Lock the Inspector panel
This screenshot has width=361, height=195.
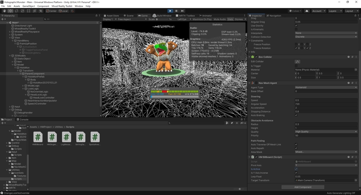click(x=355, y=16)
